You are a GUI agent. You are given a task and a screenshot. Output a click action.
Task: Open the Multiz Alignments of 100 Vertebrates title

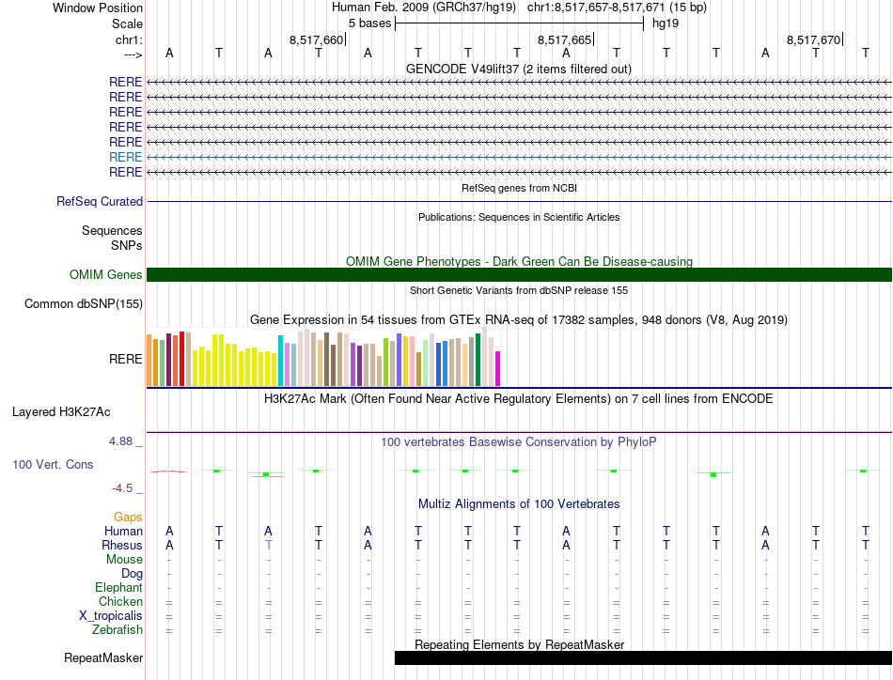[x=519, y=504]
